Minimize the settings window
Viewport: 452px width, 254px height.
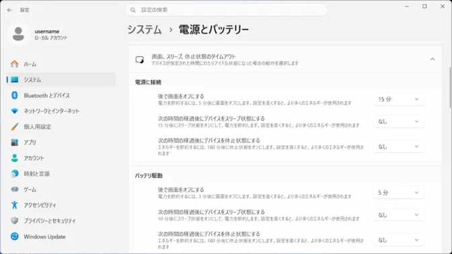[x=407, y=6]
